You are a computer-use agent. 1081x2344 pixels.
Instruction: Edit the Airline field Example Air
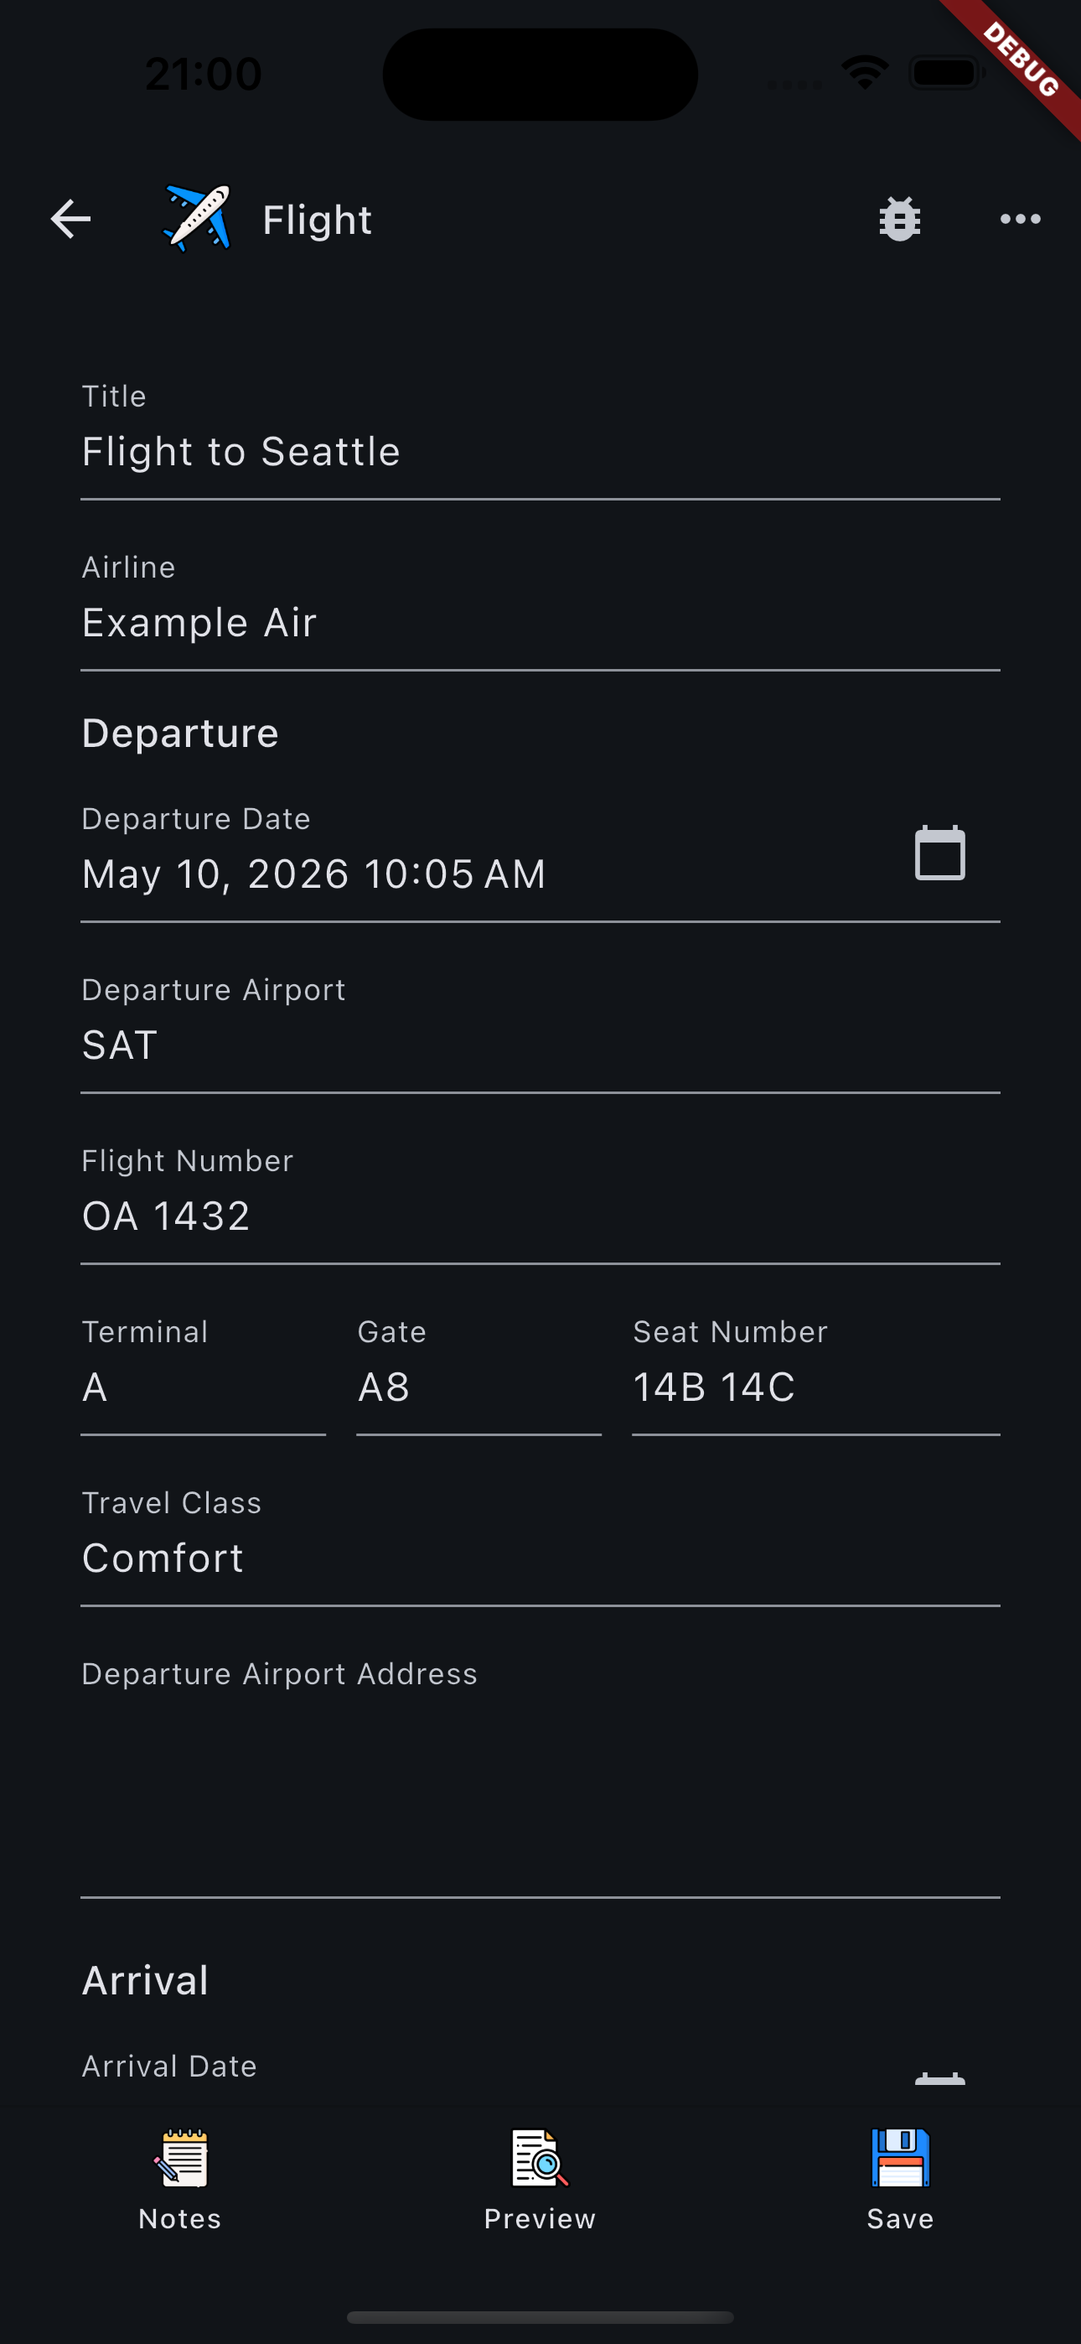pos(540,608)
